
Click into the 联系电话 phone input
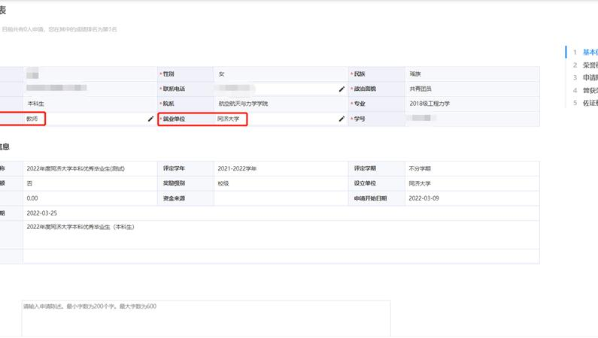click(275, 89)
